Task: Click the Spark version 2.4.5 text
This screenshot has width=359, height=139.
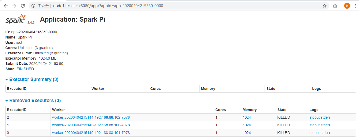Action: click(31, 23)
